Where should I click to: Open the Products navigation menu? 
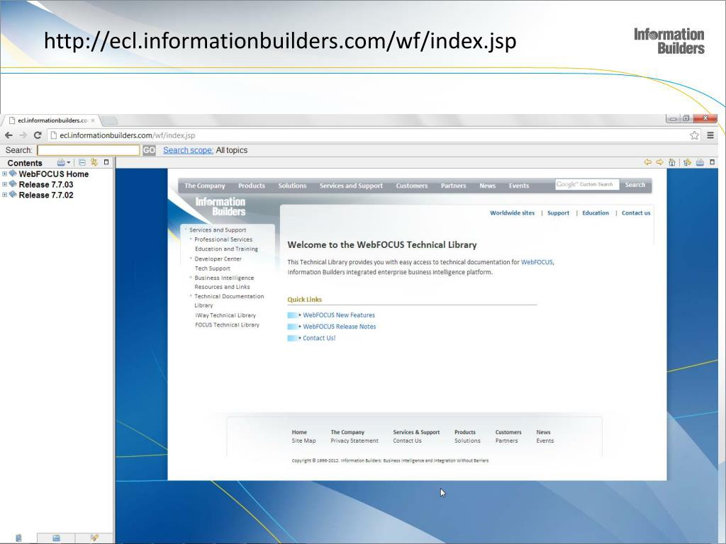[x=252, y=186]
